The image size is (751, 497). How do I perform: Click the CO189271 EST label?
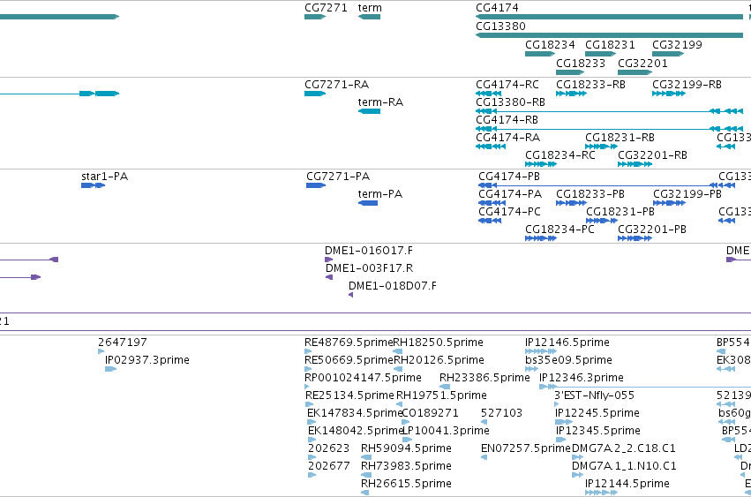pyautogui.click(x=430, y=414)
